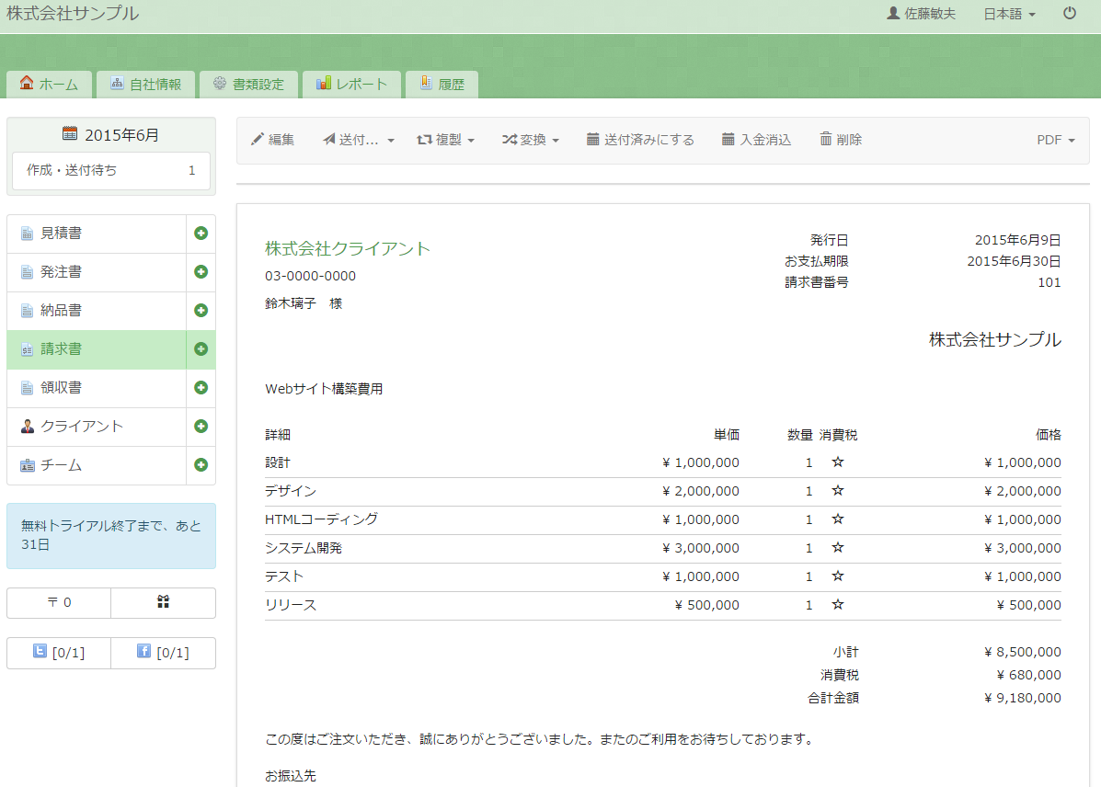This screenshot has height=787, width=1101.
Task: Click payment due 2015年6月30日
Action: click(1014, 261)
